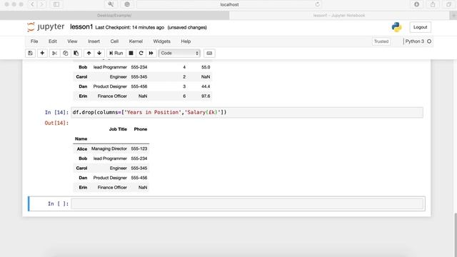Open the Help menu
The width and height of the screenshot is (457, 257).
tap(186, 41)
